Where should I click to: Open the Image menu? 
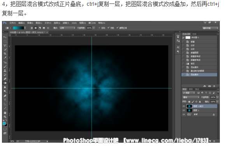pos(30,23)
